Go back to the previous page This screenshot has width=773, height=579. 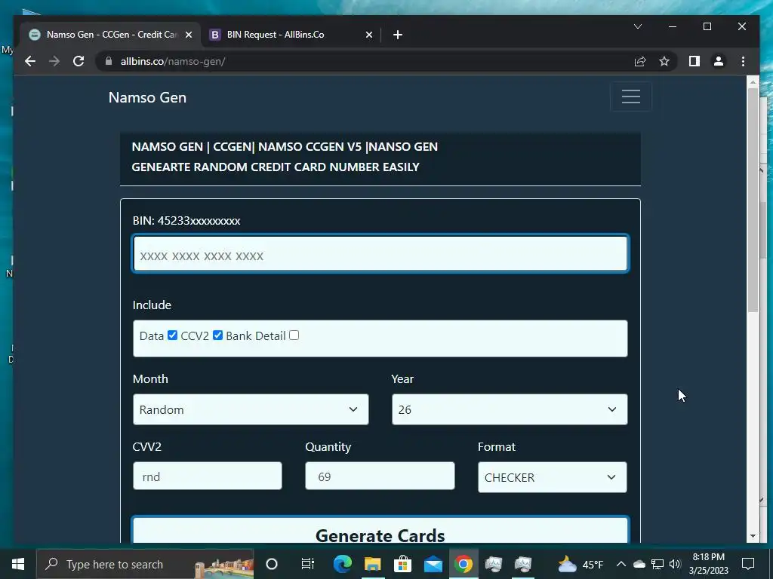point(30,61)
